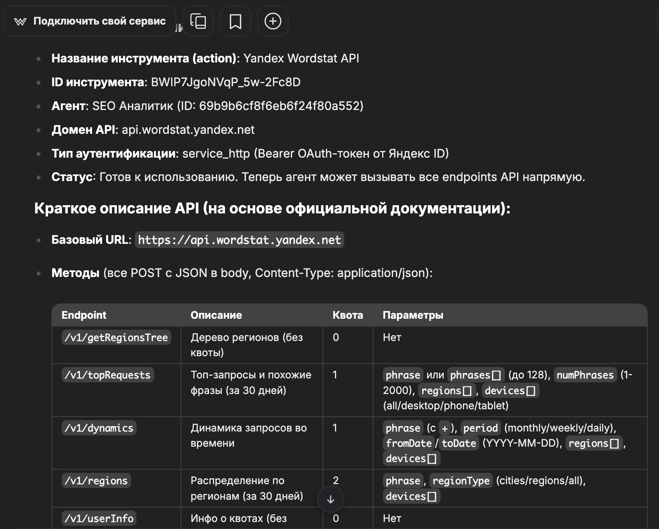The height and width of the screenshot is (529, 659).
Task: Click the 'Квота' table column header
Action: 347,315
